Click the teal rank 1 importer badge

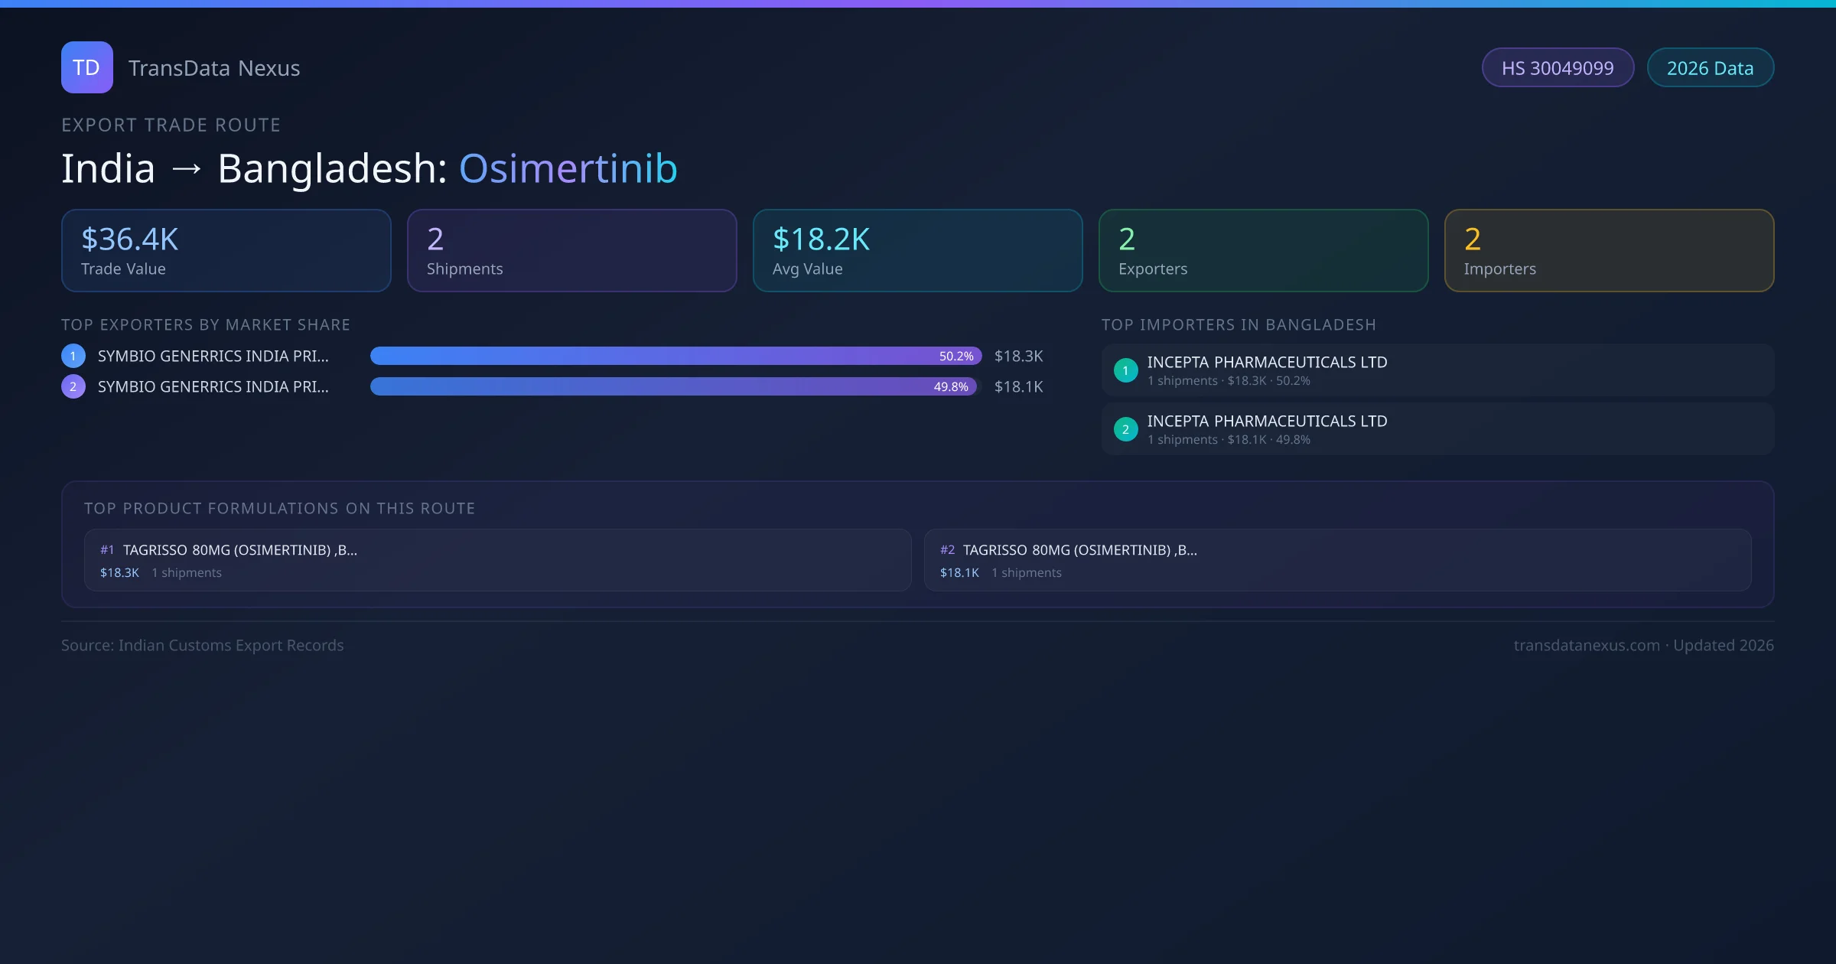click(x=1125, y=370)
